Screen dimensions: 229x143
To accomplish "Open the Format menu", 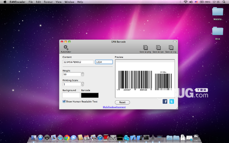I will pyautogui.click(x=48, y=2).
